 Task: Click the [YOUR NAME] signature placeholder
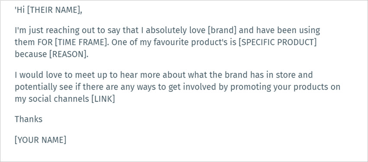click(x=40, y=140)
